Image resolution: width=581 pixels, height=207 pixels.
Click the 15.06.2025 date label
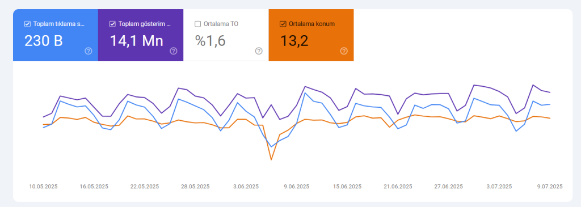(347, 186)
